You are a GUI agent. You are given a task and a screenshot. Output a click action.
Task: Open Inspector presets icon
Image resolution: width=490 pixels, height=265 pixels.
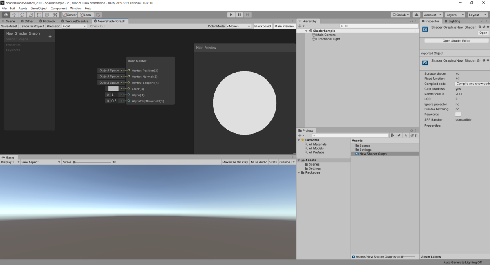(x=484, y=27)
